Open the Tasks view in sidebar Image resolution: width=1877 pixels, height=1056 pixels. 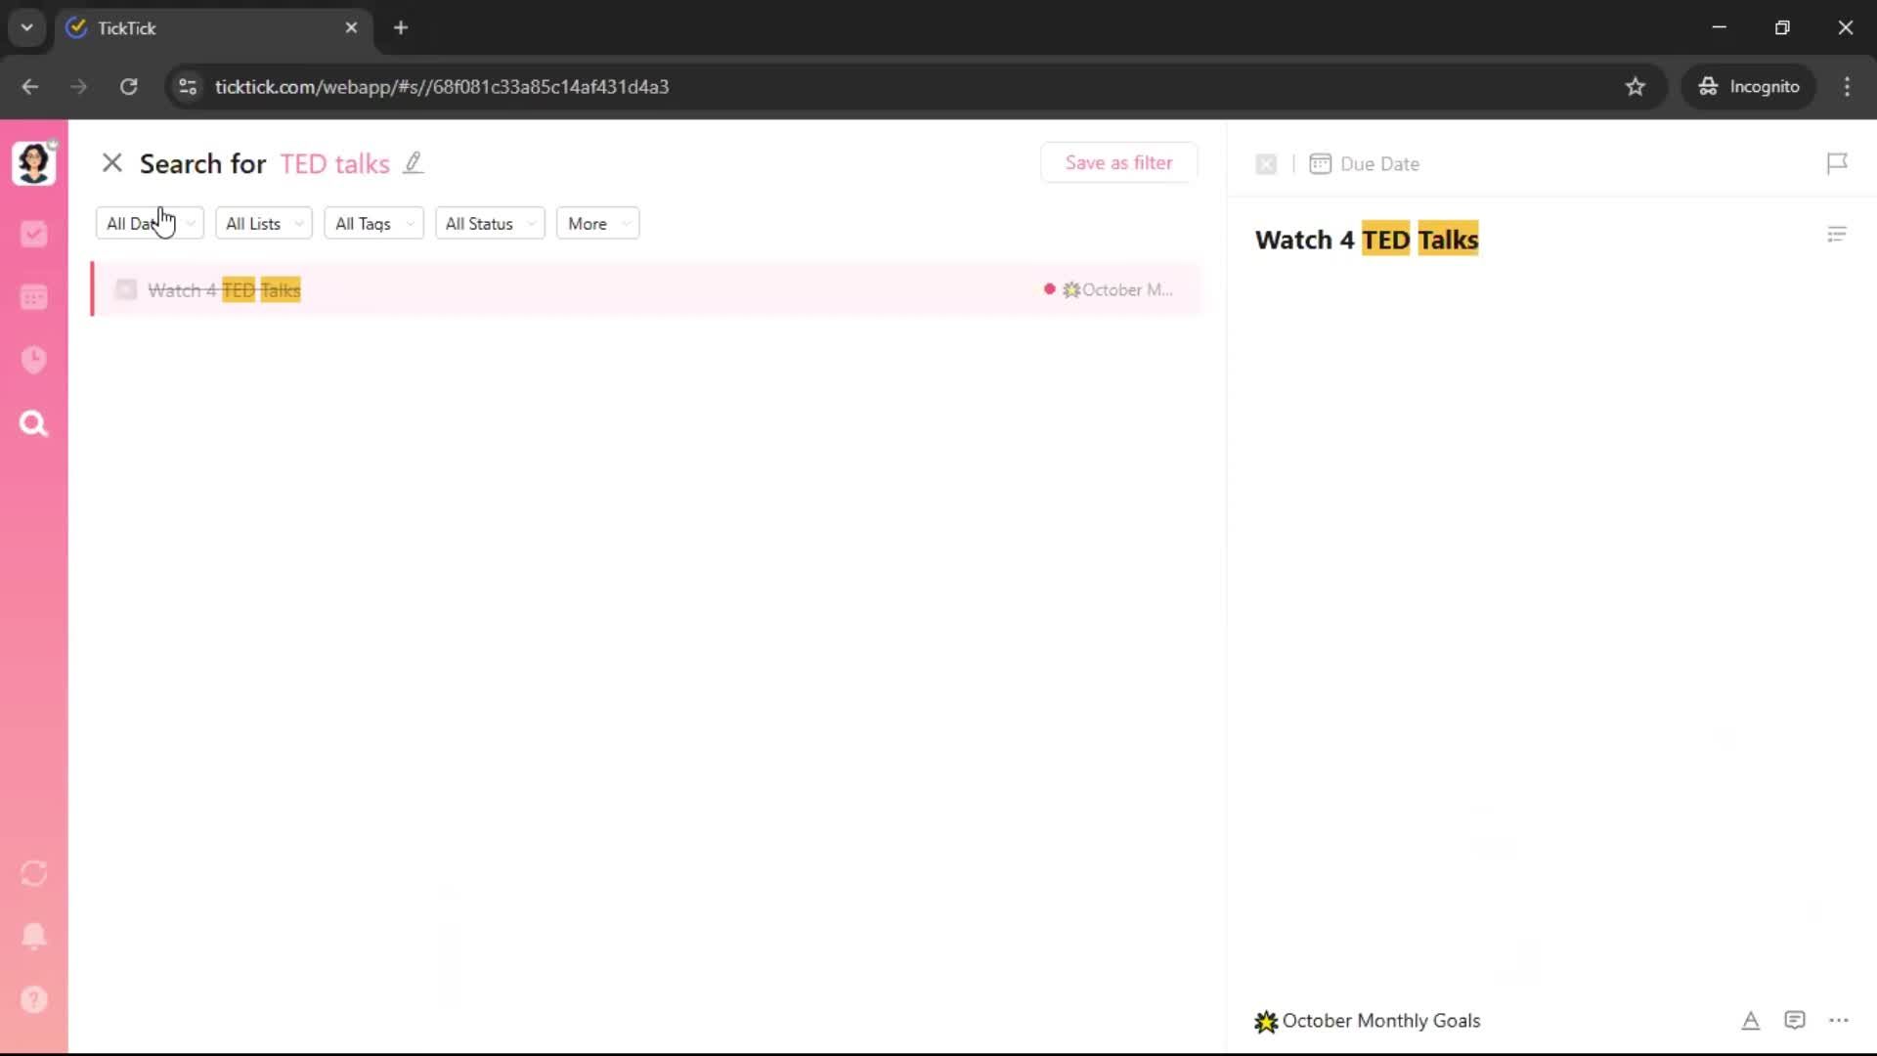[34, 234]
